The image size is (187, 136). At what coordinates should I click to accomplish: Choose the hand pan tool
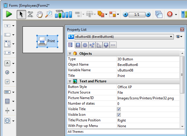tap(39, 14)
